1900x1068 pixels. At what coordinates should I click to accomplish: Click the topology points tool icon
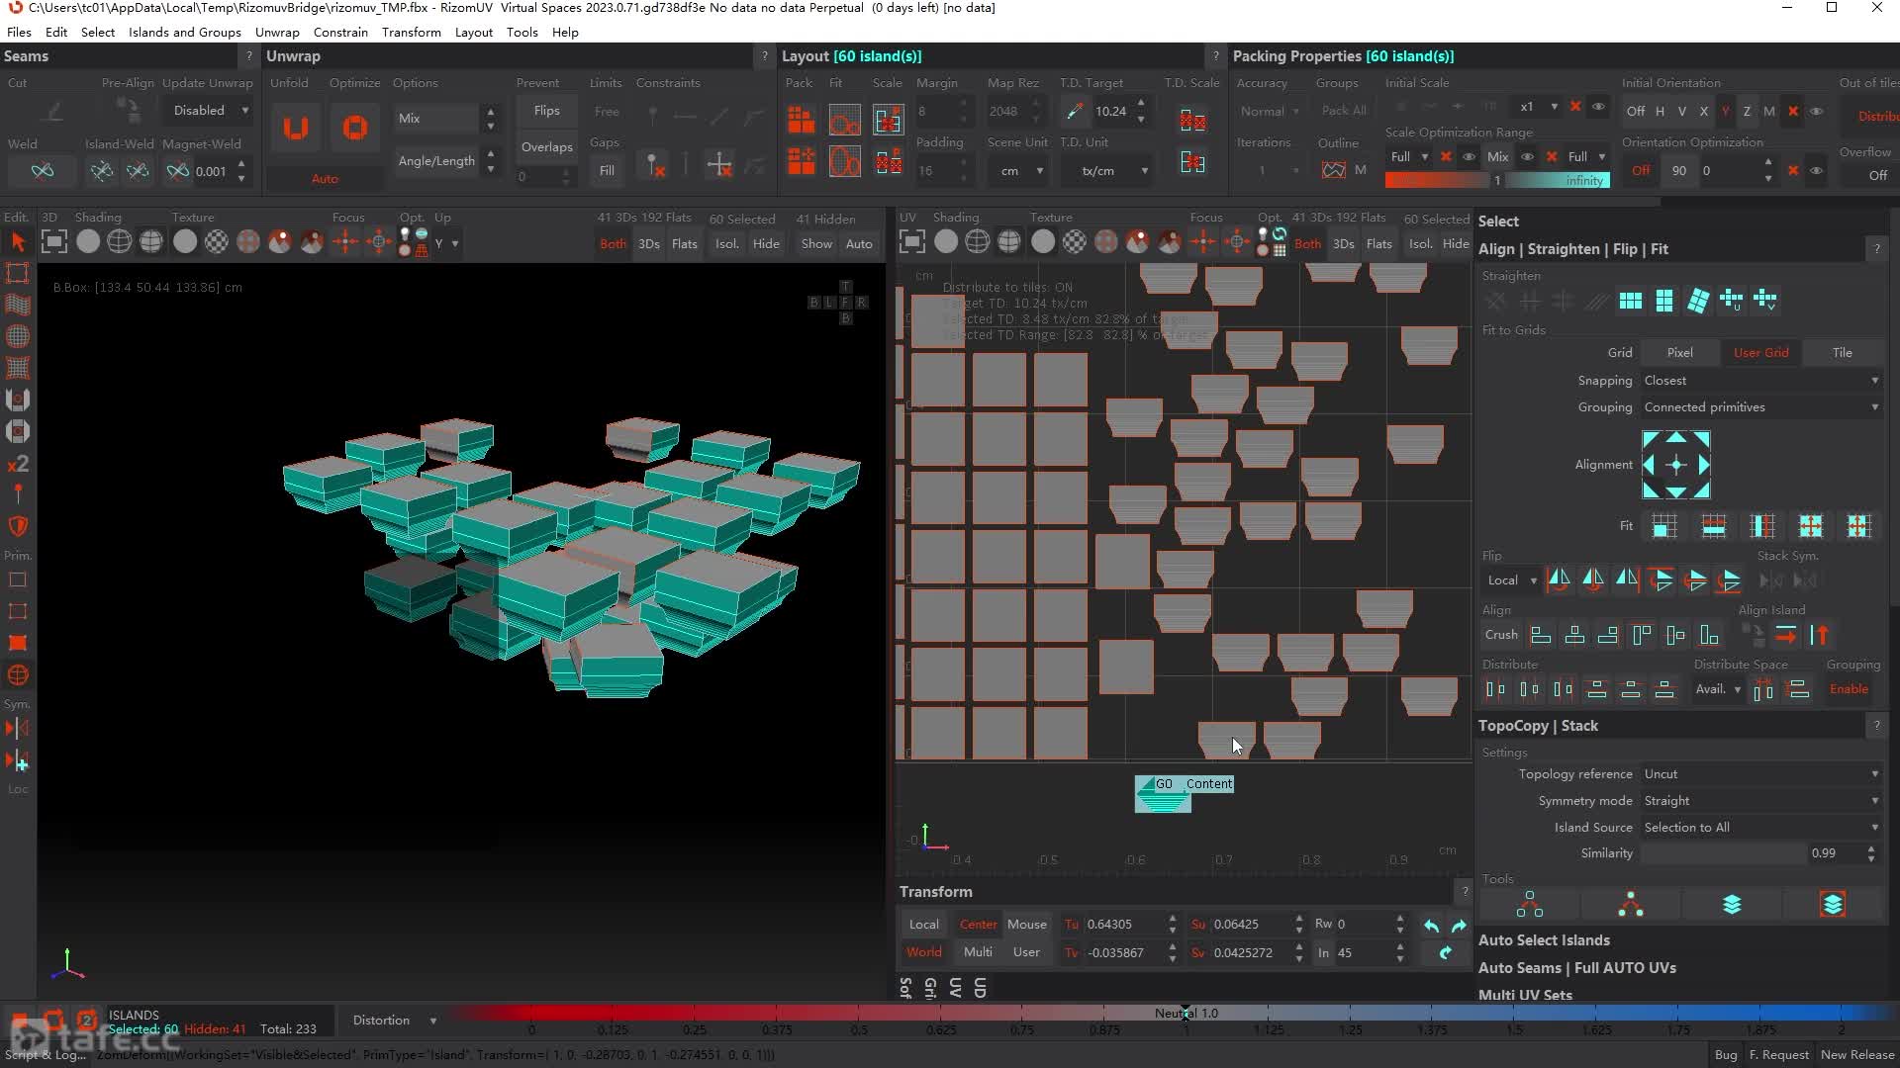coord(1529,904)
